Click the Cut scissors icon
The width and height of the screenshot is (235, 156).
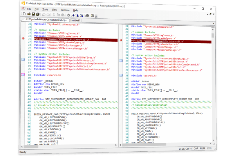click(x=54, y=15)
